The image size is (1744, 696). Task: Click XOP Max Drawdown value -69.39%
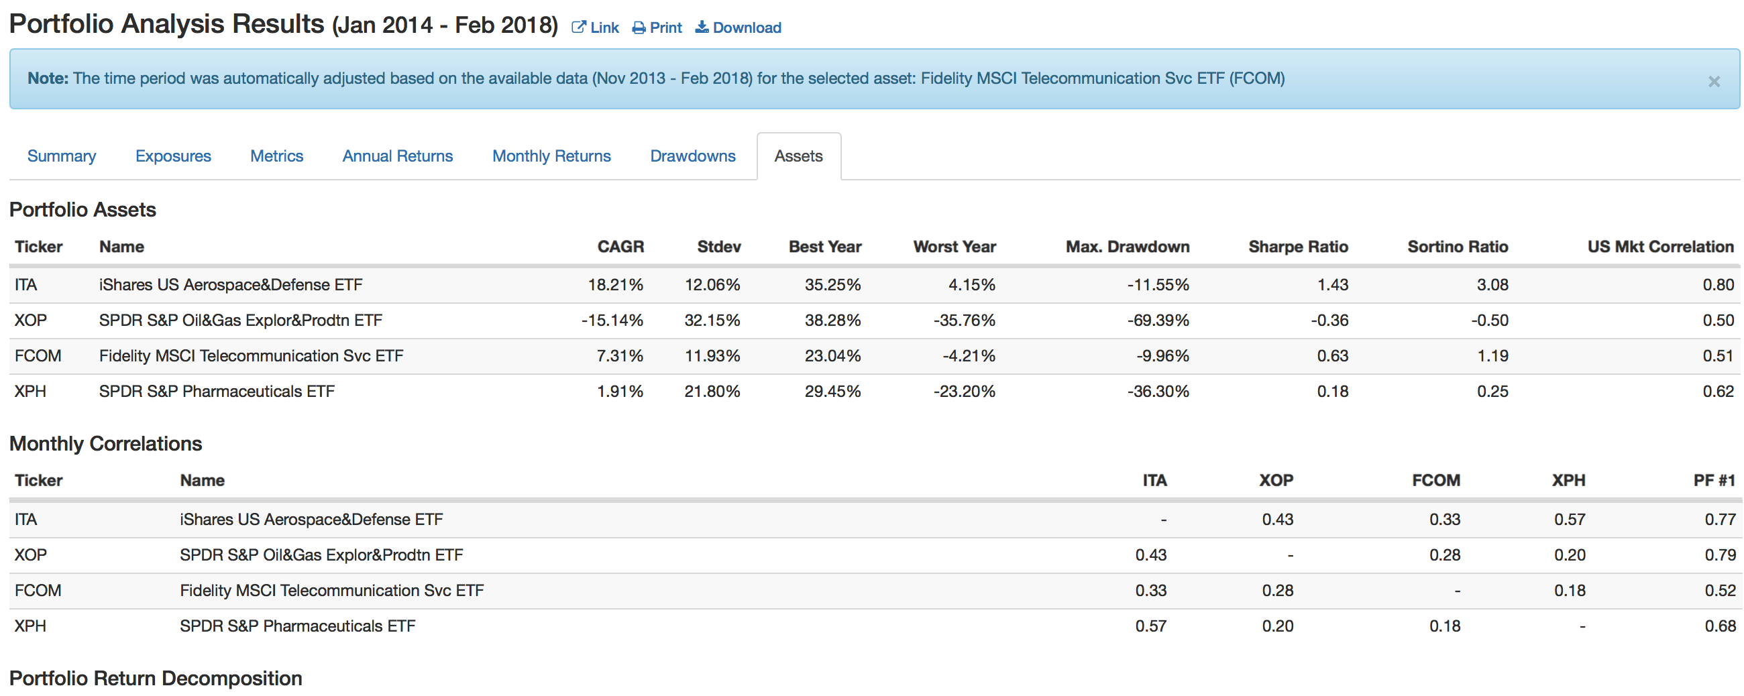click(1158, 320)
